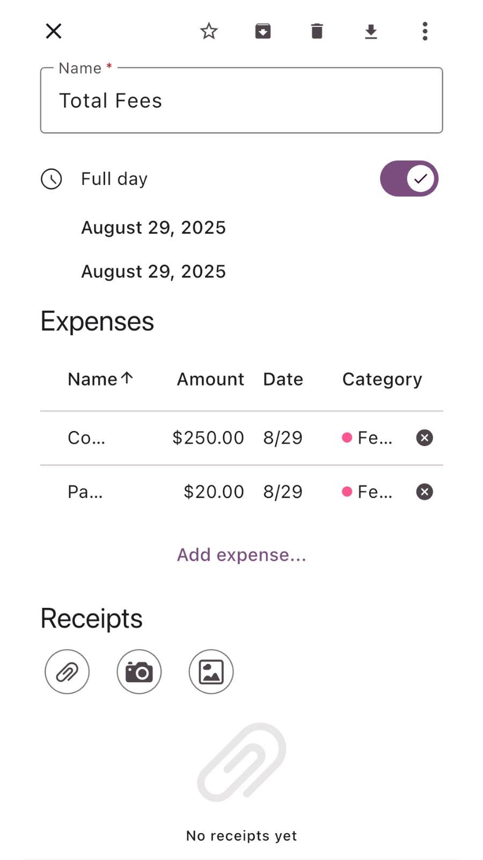
Task: Close the Total Fees editor
Action: pyautogui.click(x=54, y=31)
